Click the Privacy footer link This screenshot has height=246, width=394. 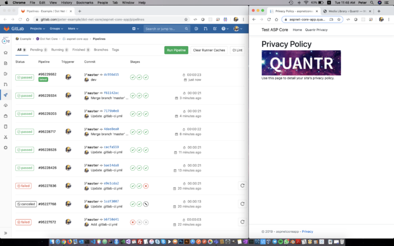tap(307, 232)
